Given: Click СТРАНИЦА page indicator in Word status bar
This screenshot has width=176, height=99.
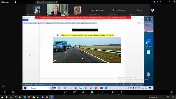Looking at the screenshot, I should point(28,84).
